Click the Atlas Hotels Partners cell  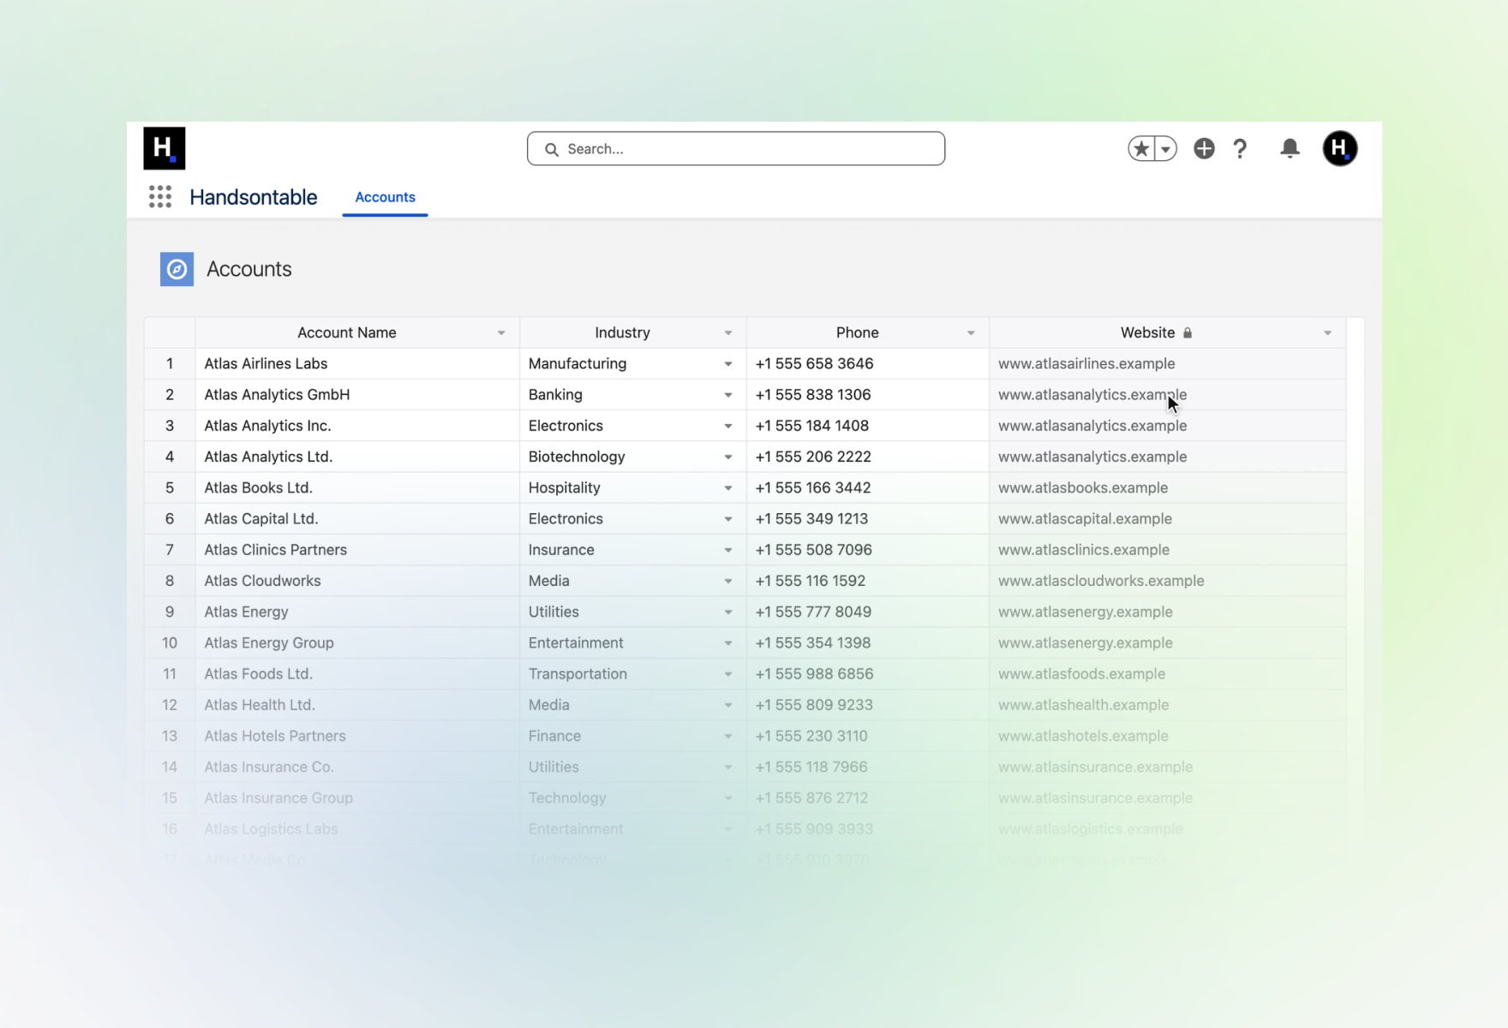(x=357, y=736)
